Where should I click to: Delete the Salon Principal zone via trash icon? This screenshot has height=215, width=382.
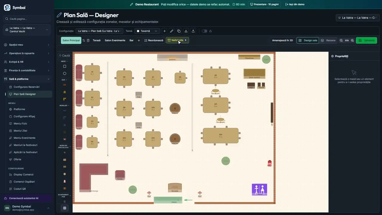pyautogui.click(x=88, y=40)
